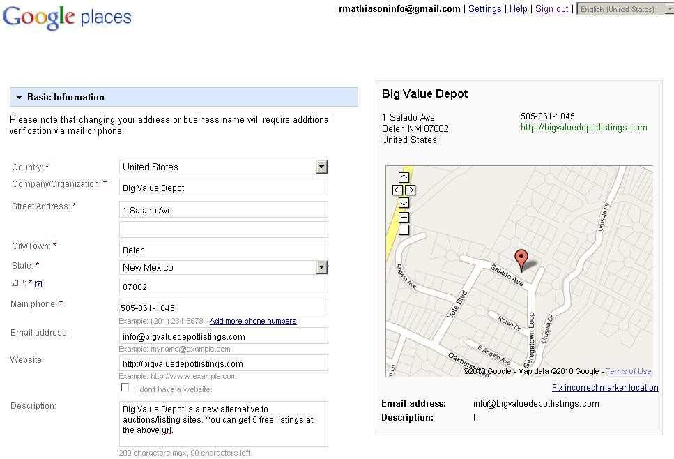Pan the map left with arrow button
The height and width of the screenshot is (459, 674).
pyautogui.click(x=397, y=190)
